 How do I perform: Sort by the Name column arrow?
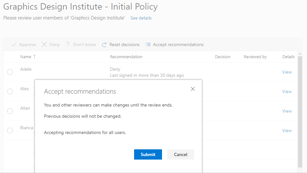pyautogui.click(x=35, y=57)
